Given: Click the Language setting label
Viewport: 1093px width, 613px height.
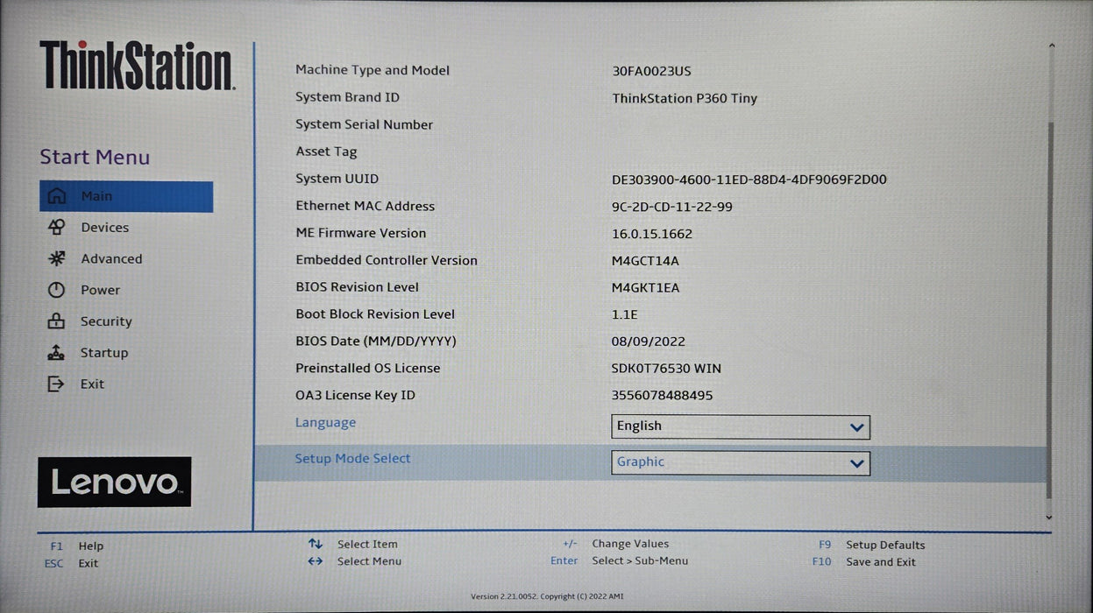Looking at the screenshot, I should point(325,422).
